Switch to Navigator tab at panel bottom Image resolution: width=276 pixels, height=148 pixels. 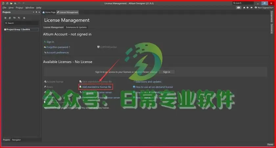tap(16, 140)
